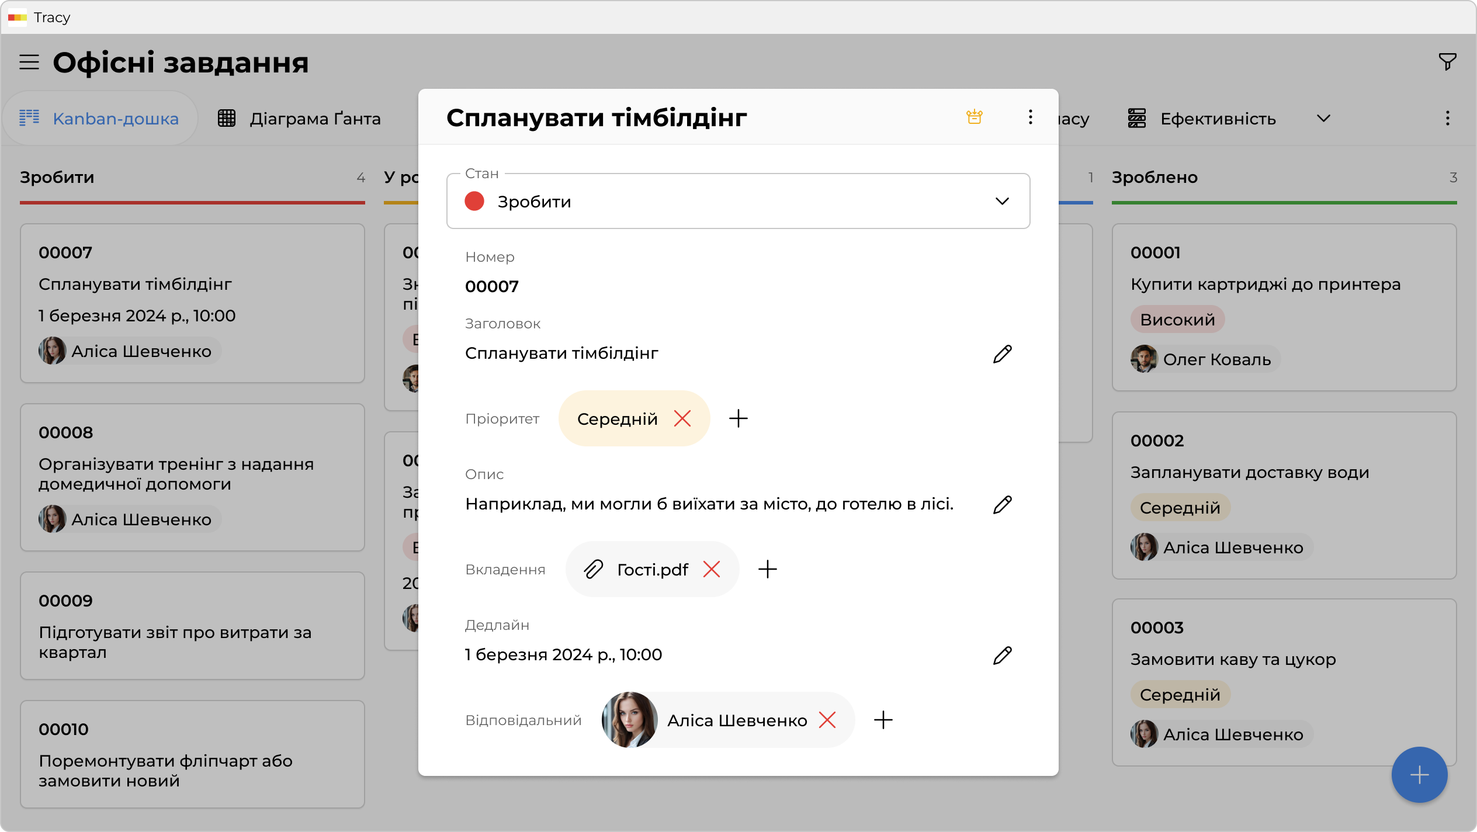Viewport: 1477px width, 832px height.
Task: Edit the Заголовок field with pencil
Action: 1002,353
